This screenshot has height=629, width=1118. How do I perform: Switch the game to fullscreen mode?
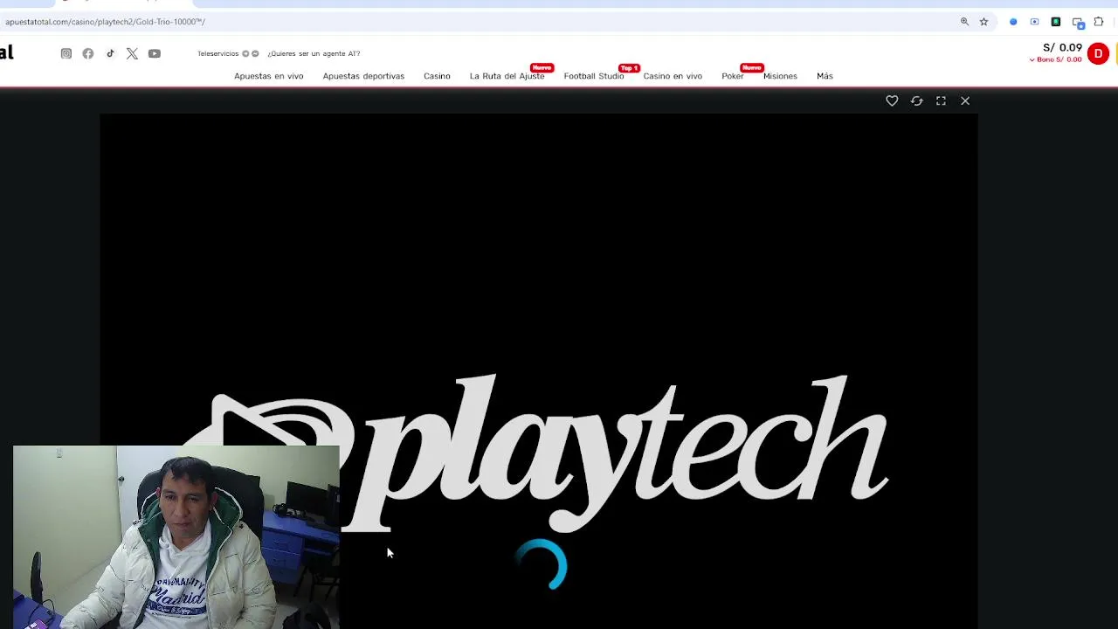coord(941,101)
